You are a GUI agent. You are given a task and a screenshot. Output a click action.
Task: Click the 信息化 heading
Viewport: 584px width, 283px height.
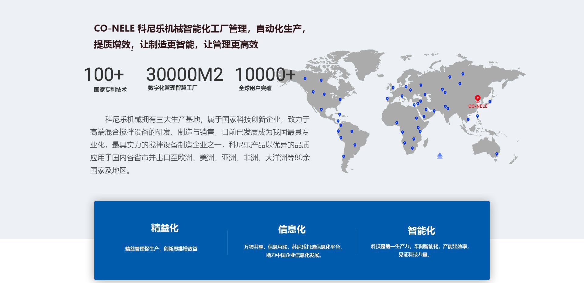(x=292, y=229)
